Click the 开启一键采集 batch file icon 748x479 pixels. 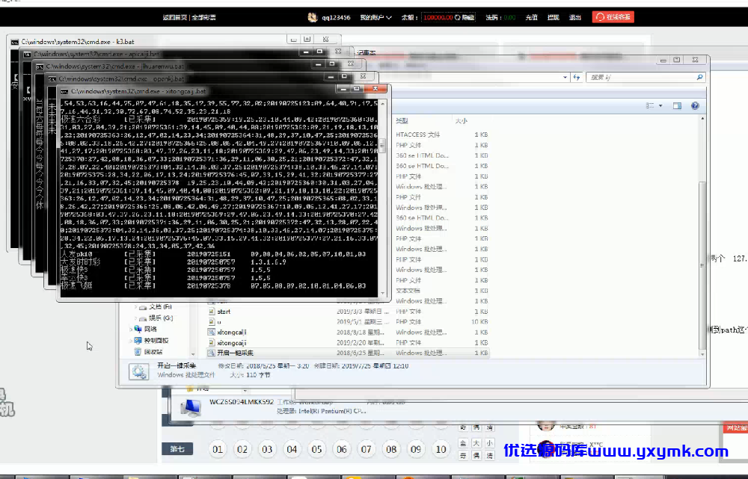click(x=212, y=353)
